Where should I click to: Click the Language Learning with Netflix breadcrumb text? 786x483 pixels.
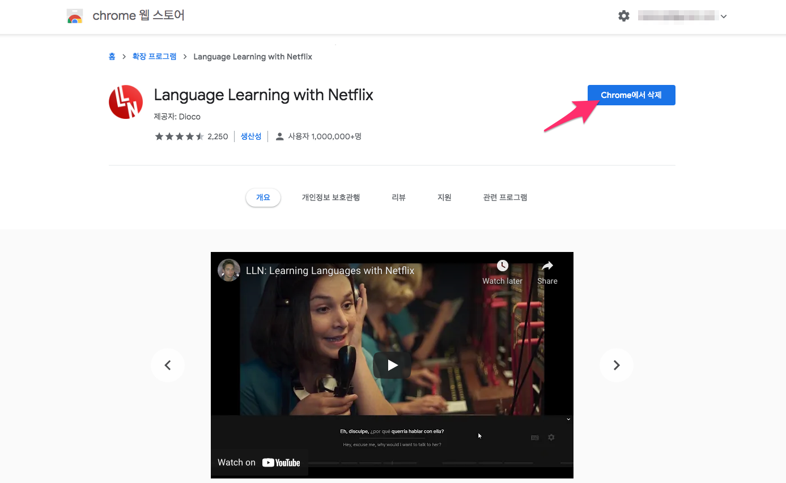tap(253, 57)
